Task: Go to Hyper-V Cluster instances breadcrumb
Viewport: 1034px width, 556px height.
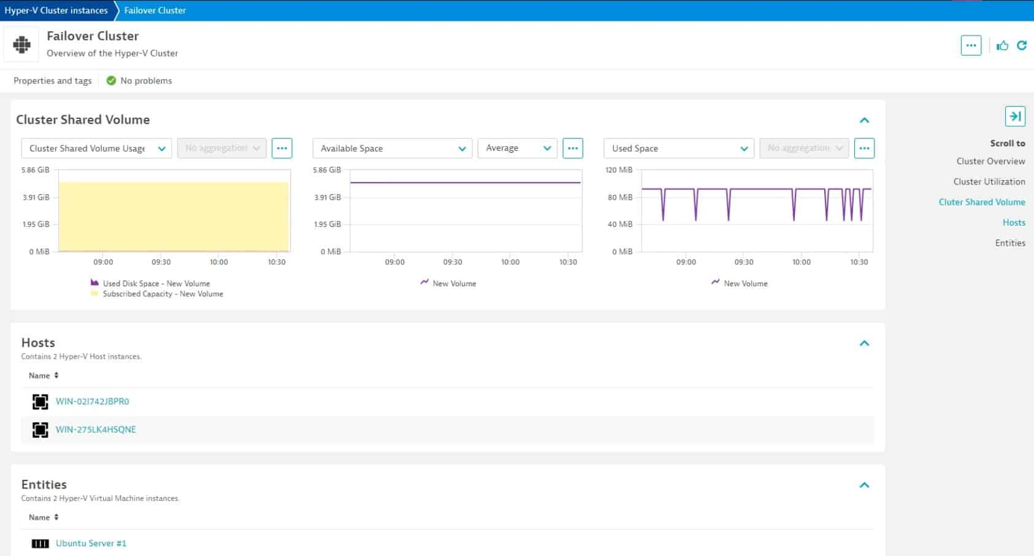Action: coord(56,10)
